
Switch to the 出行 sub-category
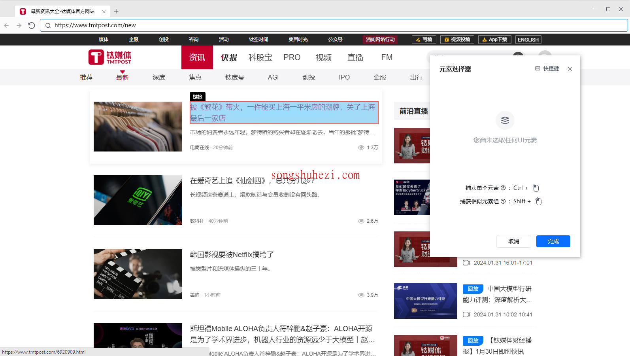click(x=417, y=78)
